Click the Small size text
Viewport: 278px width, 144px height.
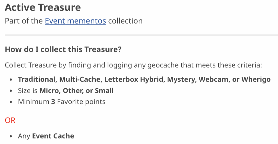104,91
